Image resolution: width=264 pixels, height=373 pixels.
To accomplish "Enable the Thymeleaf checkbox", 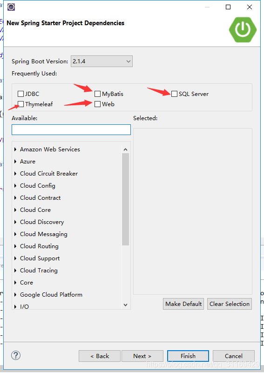I will pos(20,104).
